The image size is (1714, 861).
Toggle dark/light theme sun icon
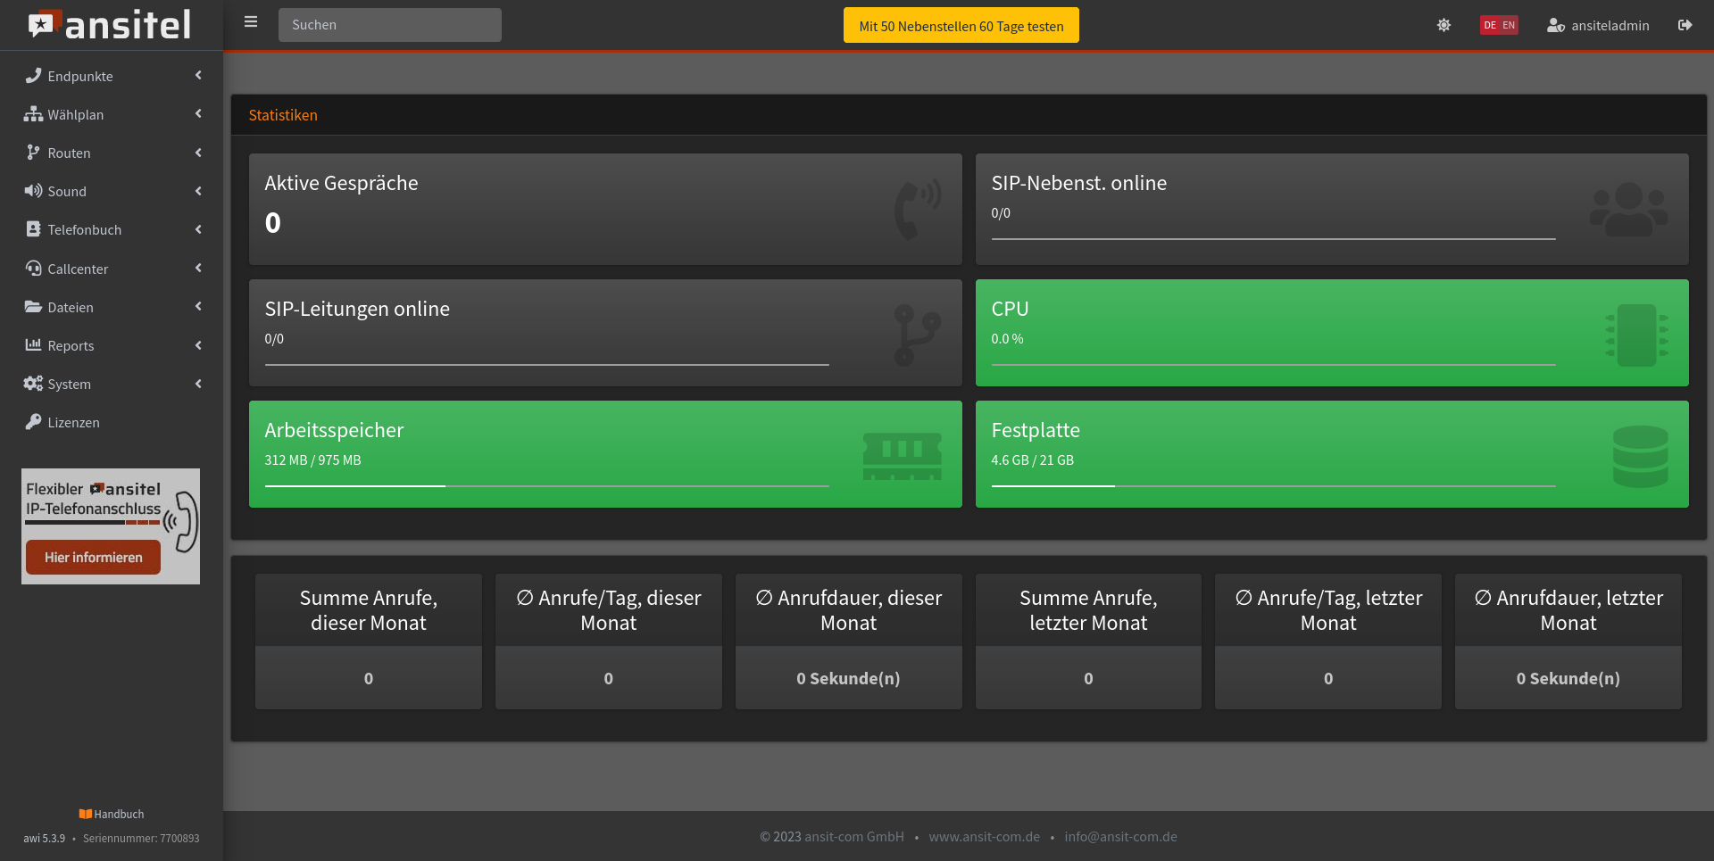[1444, 25]
